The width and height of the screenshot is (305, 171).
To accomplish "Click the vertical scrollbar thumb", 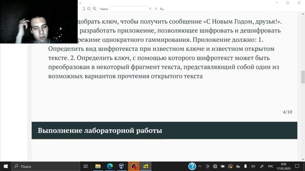I will (303, 77).
